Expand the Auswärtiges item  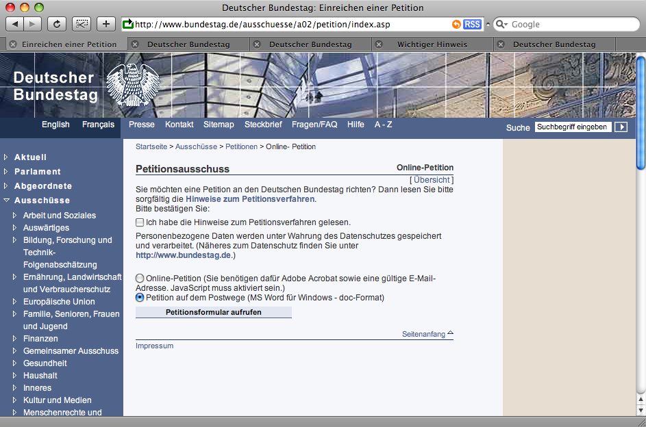pyautogui.click(x=15, y=227)
